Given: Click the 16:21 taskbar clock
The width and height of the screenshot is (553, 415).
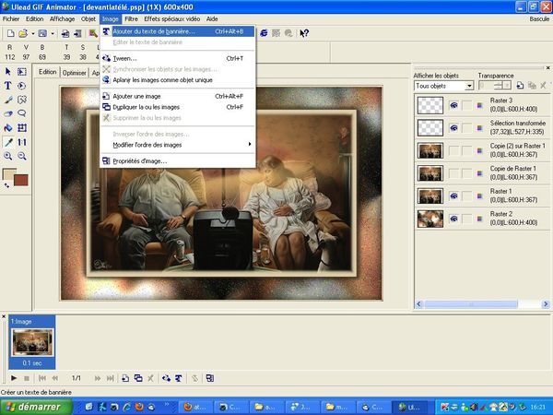Looking at the screenshot, I should tap(537, 408).
